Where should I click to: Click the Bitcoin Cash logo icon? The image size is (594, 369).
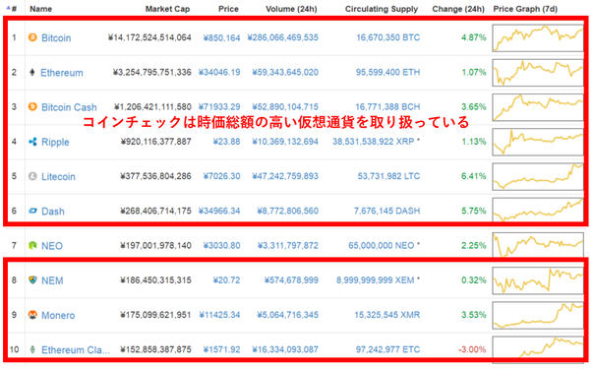[x=32, y=106]
